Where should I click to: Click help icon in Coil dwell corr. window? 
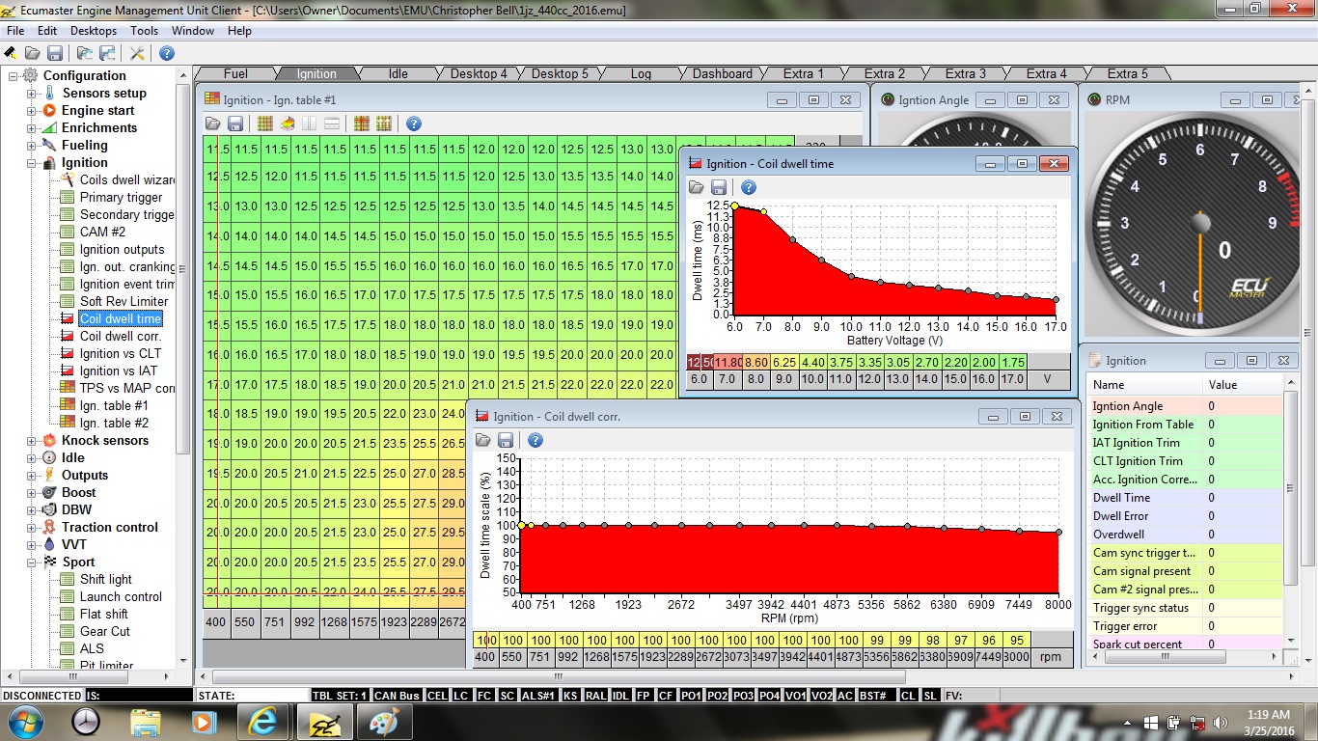point(535,440)
